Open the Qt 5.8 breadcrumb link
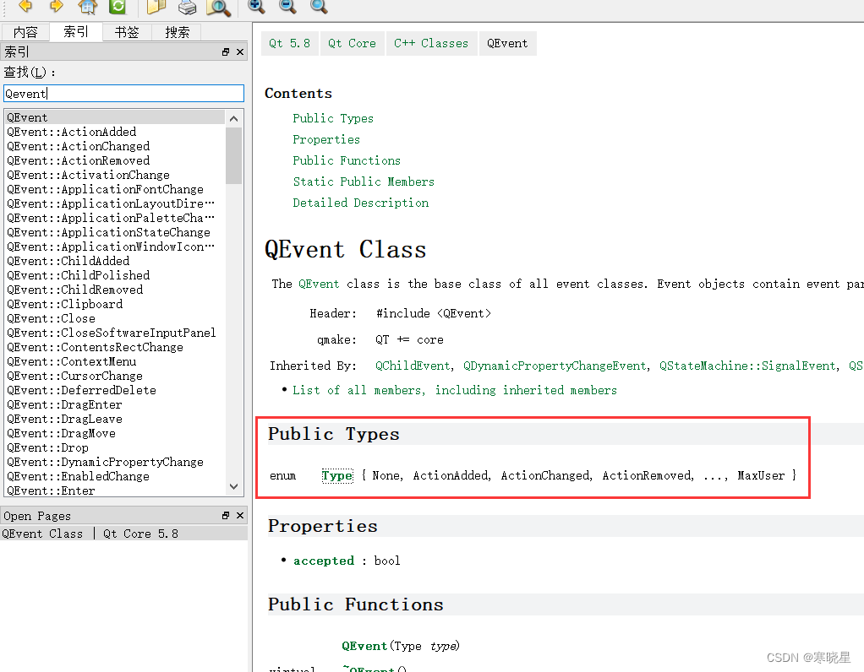This screenshot has width=864, height=672. [290, 44]
